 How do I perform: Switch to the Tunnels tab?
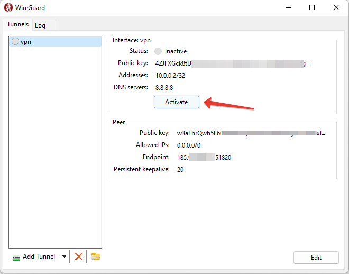pos(18,25)
